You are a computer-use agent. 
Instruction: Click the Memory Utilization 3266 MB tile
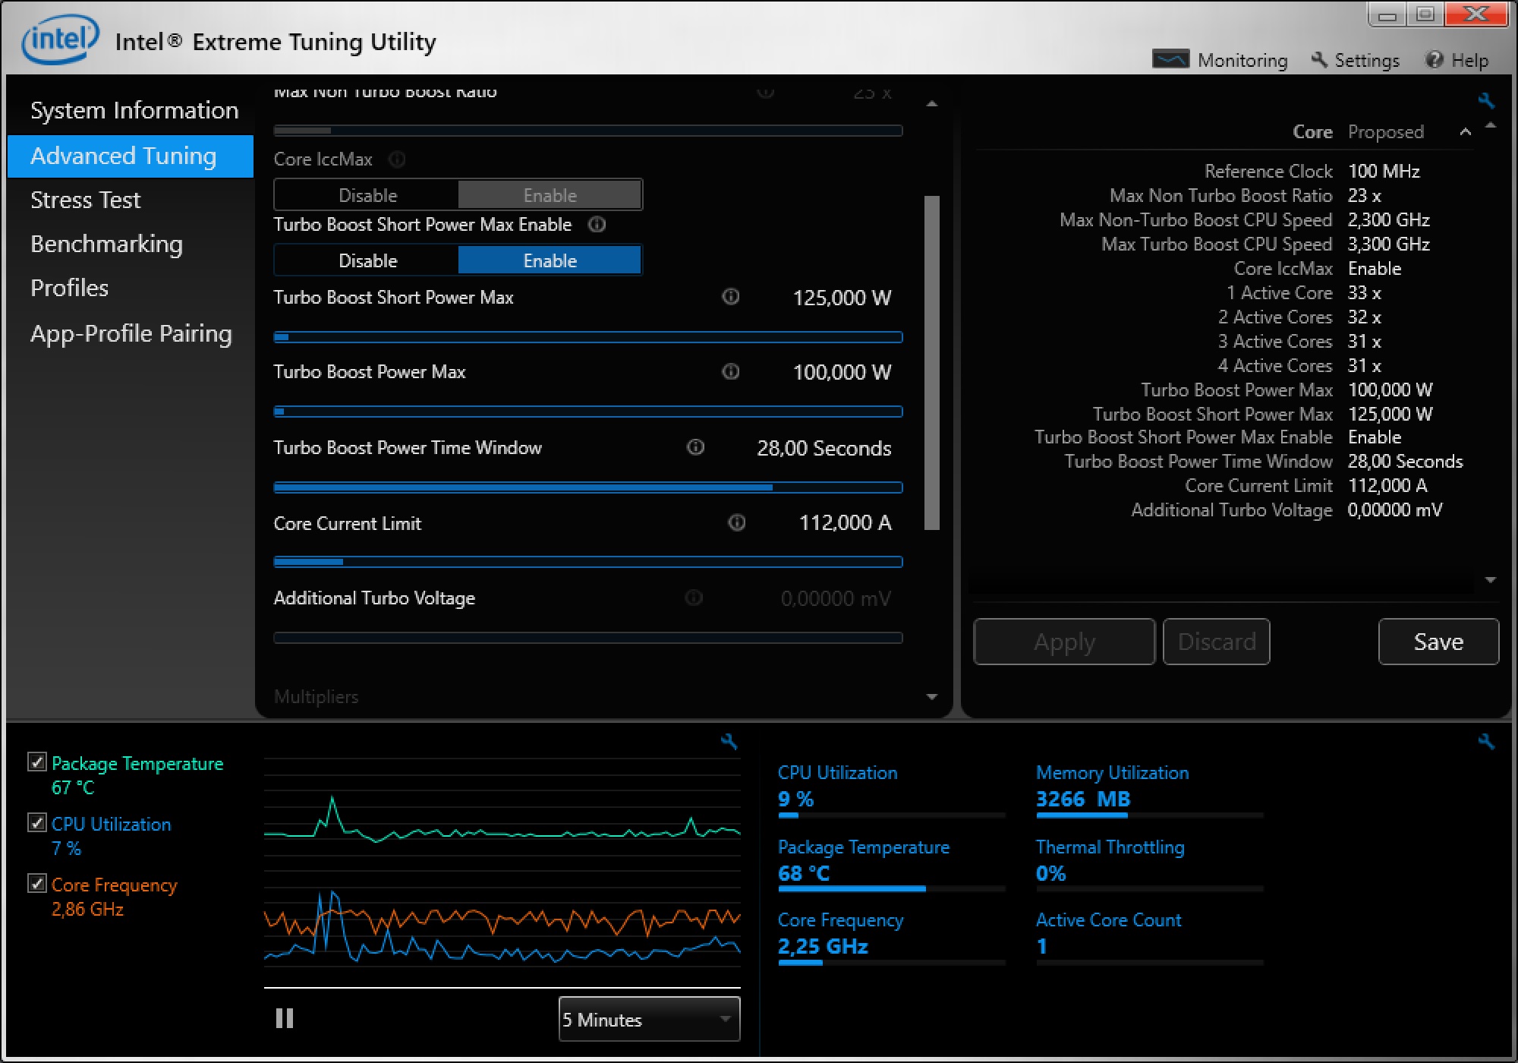pos(1149,790)
